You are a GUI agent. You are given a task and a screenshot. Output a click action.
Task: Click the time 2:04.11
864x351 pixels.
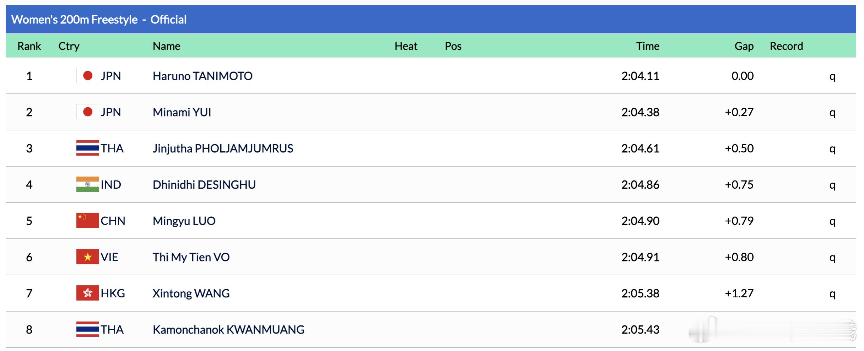(x=640, y=76)
